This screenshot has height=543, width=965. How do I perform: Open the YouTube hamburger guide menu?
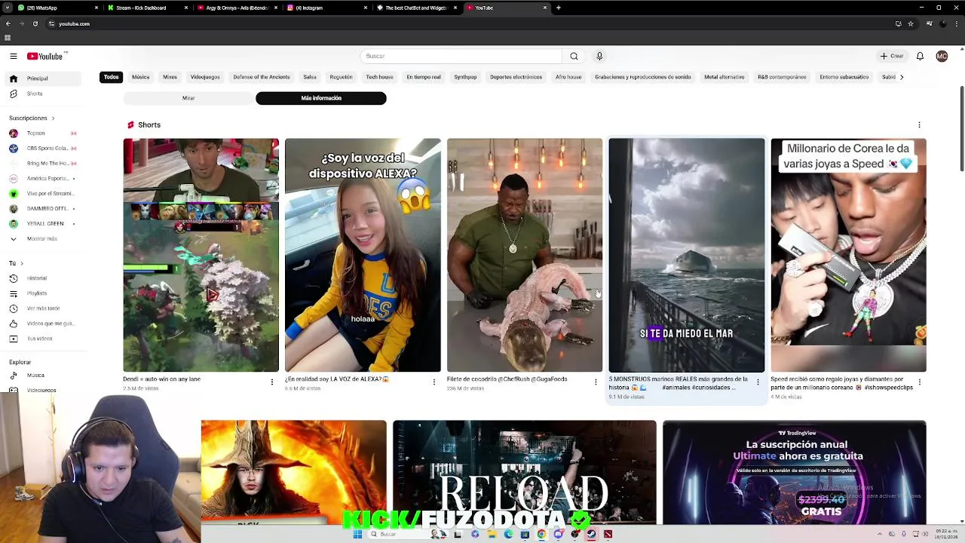point(14,56)
